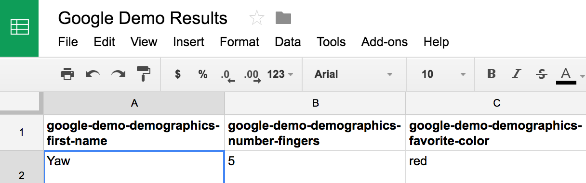Viewport: 586px width, 183px height.
Task: Star the Google Demo Results document
Action: click(x=257, y=18)
